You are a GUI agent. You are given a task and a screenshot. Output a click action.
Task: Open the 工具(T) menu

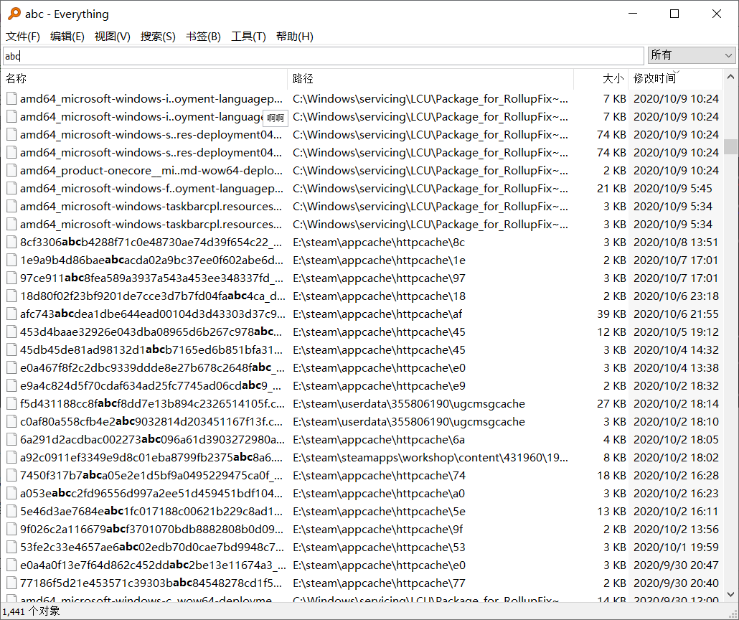click(248, 37)
